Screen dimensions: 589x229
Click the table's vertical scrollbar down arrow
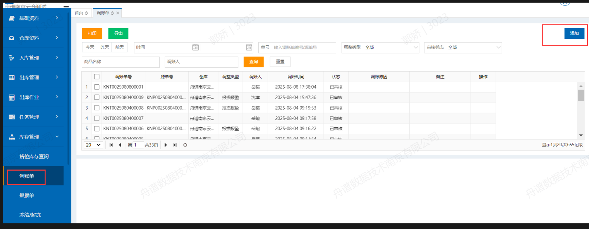pos(581,135)
